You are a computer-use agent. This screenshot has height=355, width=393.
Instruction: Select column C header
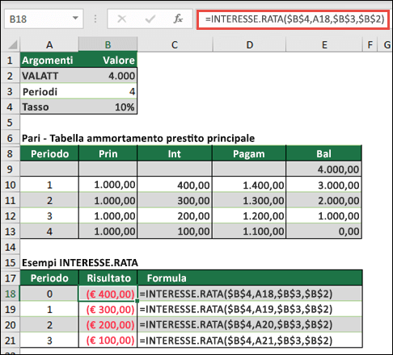tap(175, 44)
